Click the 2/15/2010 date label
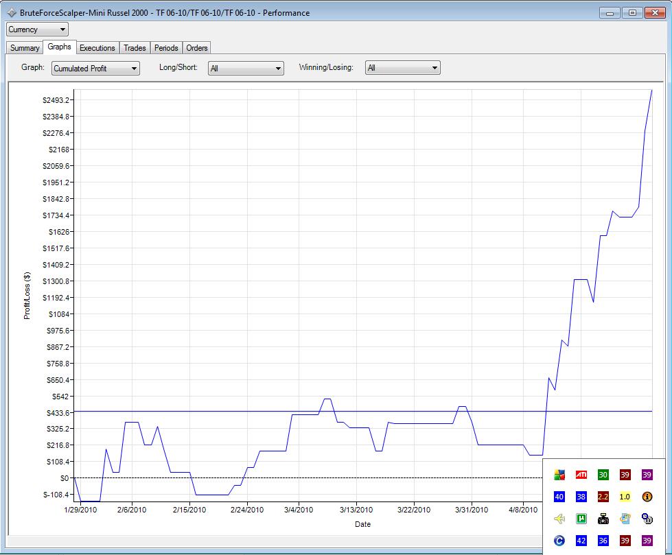Viewport: 672px width, 555px height. pyautogui.click(x=189, y=510)
